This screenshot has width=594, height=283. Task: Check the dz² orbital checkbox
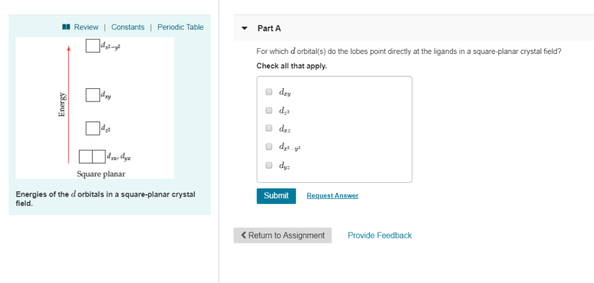[269, 110]
